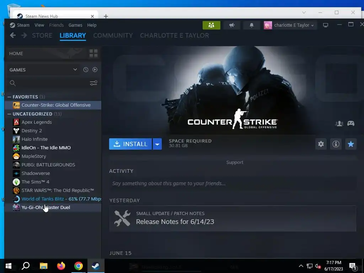This screenshot has height=273, width=364.
Task: Switch to the STORE tab
Action: coord(42,36)
